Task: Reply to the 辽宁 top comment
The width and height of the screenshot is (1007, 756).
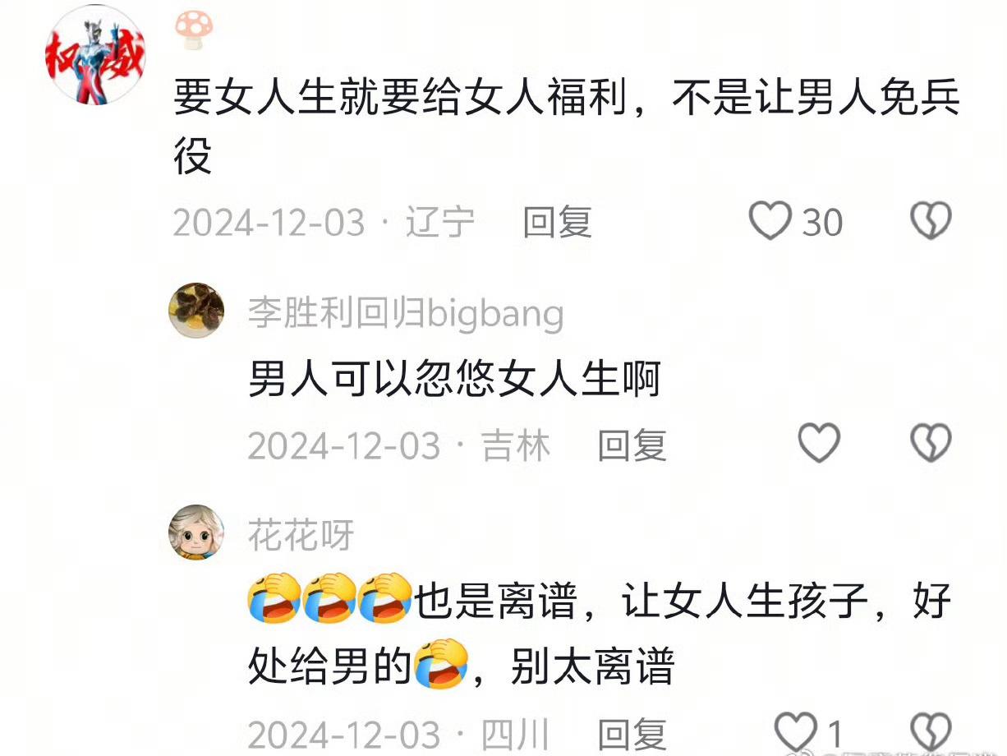Action: click(x=558, y=222)
